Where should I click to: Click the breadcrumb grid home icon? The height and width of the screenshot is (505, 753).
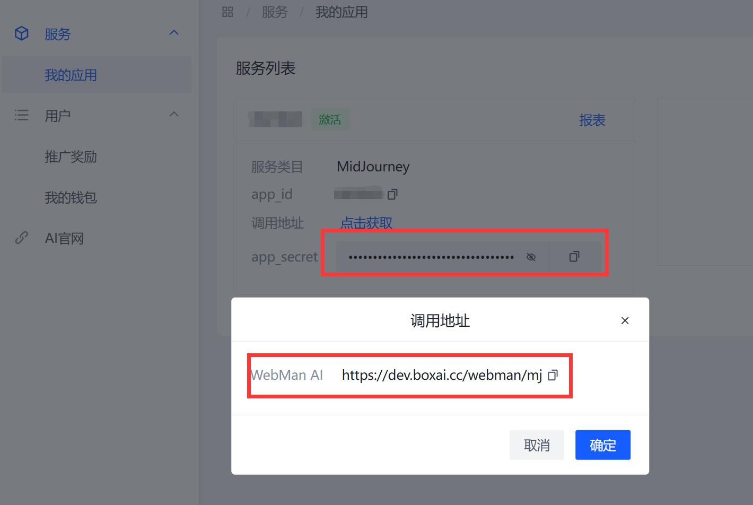click(x=227, y=12)
